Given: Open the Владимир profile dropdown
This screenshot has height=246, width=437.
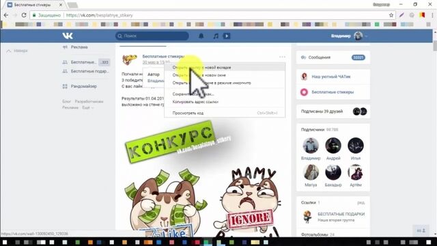Looking at the screenshot, I should [350, 36].
